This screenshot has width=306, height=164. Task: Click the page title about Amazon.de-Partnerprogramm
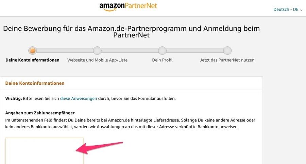(x=131, y=32)
